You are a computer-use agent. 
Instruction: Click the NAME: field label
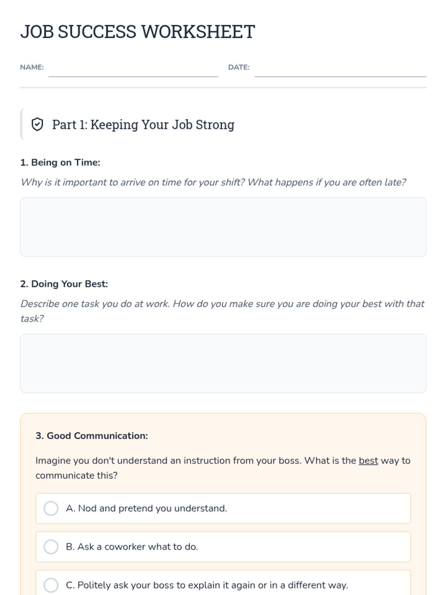(x=32, y=67)
